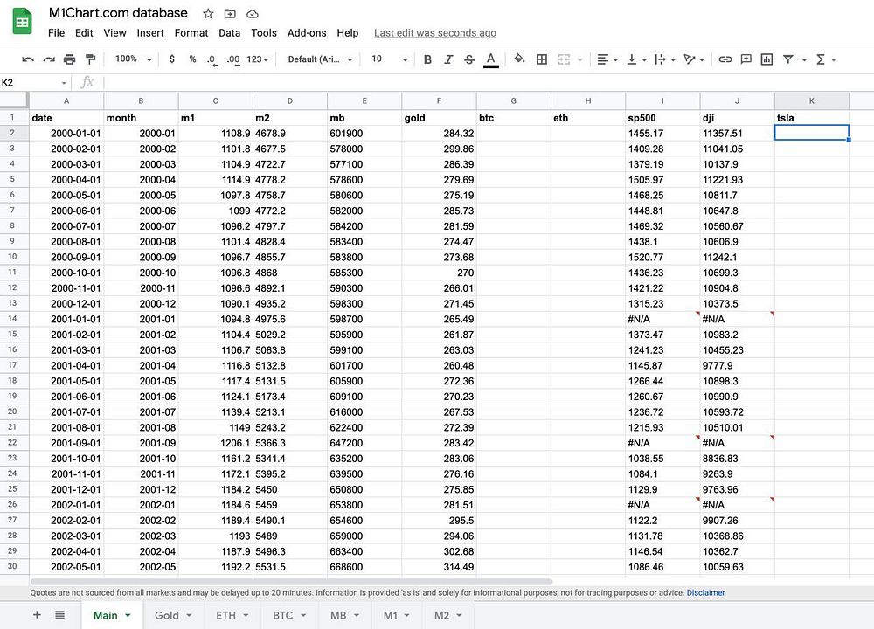Check the cloud save status icon
The height and width of the screenshot is (629, 874).
pyautogui.click(x=253, y=13)
